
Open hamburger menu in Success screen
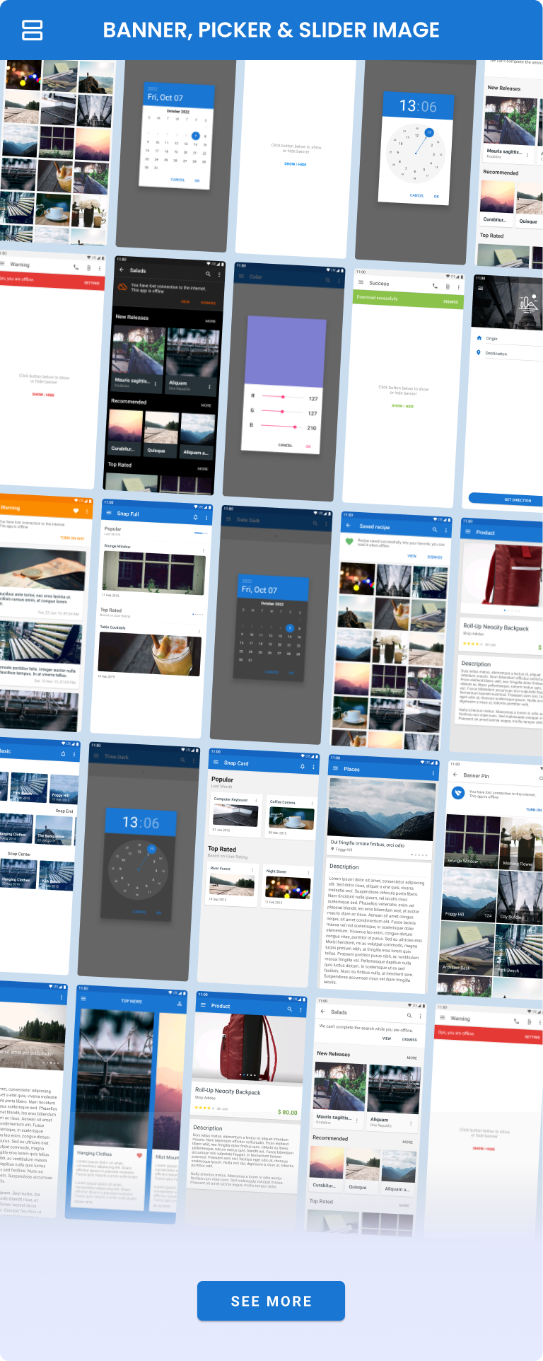tap(361, 282)
